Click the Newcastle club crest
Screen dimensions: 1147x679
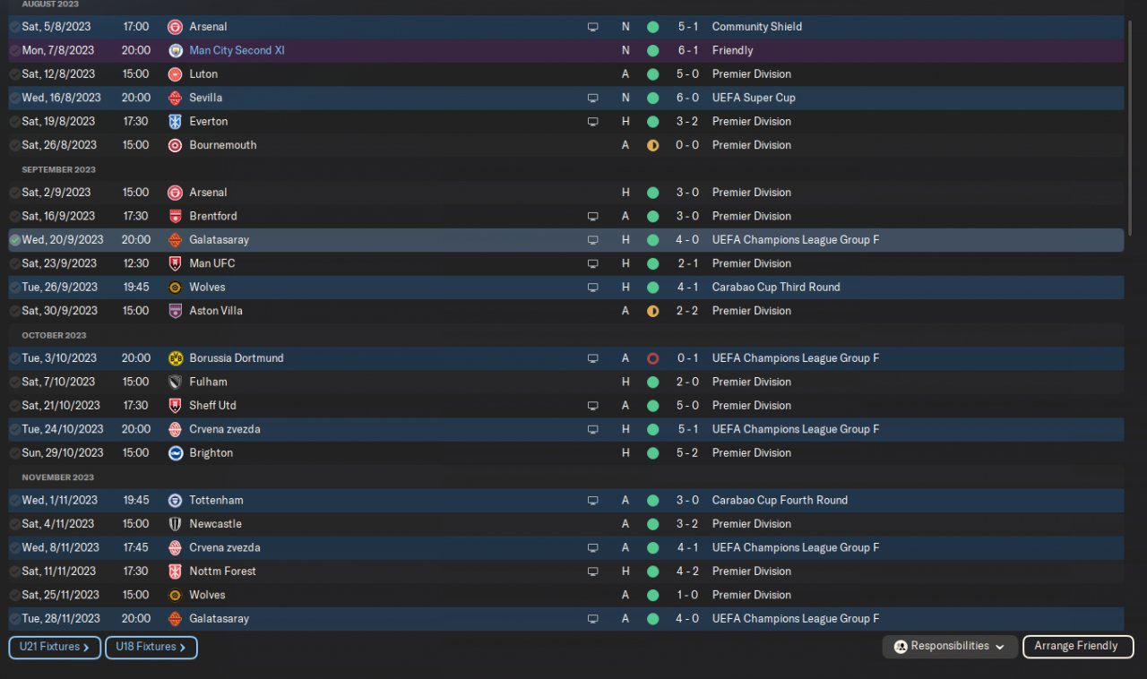tap(175, 524)
